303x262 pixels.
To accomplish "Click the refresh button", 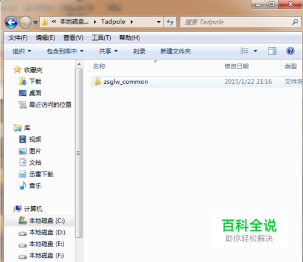I will (170, 22).
